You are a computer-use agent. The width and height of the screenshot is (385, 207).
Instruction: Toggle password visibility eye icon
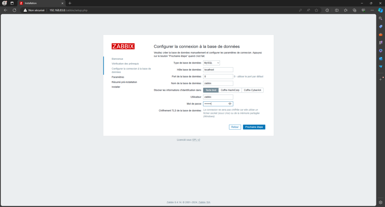(229, 104)
